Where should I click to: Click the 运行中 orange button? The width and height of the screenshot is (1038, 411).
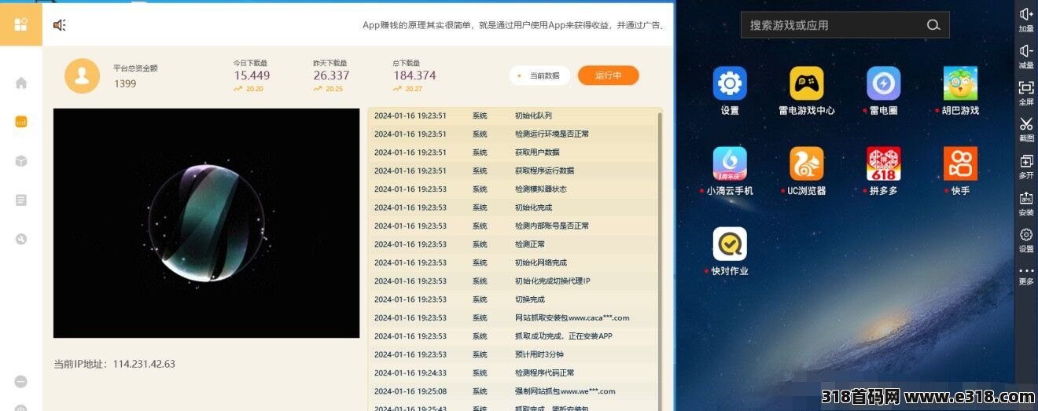tap(608, 75)
